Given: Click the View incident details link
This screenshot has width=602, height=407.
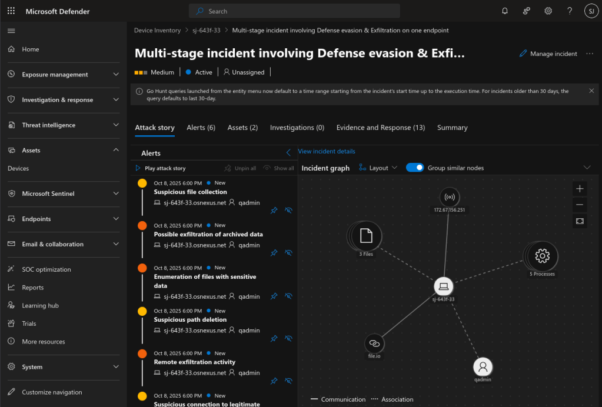Looking at the screenshot, I should 327,151.
